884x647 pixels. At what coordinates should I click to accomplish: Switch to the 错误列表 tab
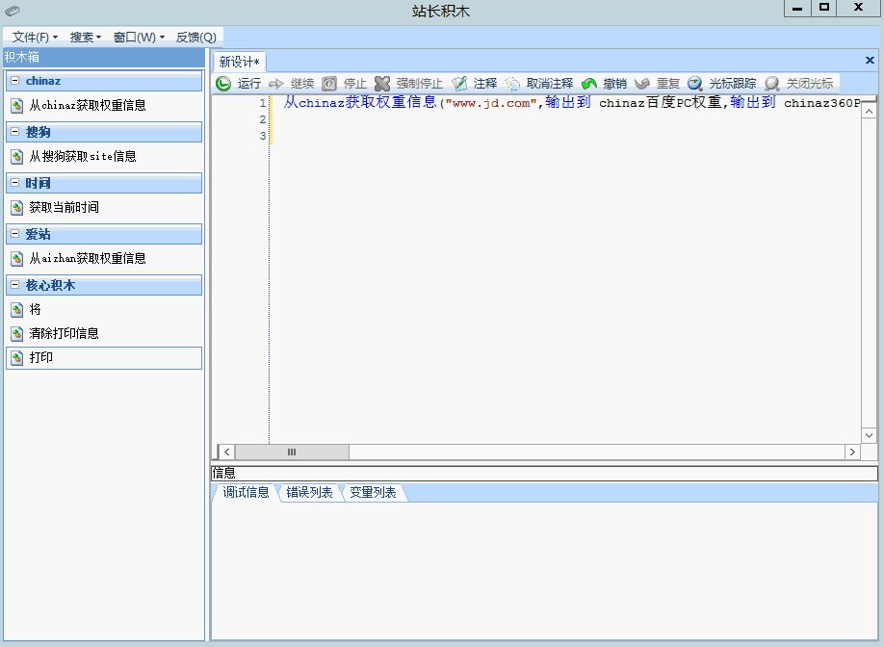pos(309,493)
